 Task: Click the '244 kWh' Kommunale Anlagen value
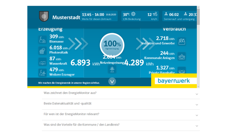click(x=167, y=53)
